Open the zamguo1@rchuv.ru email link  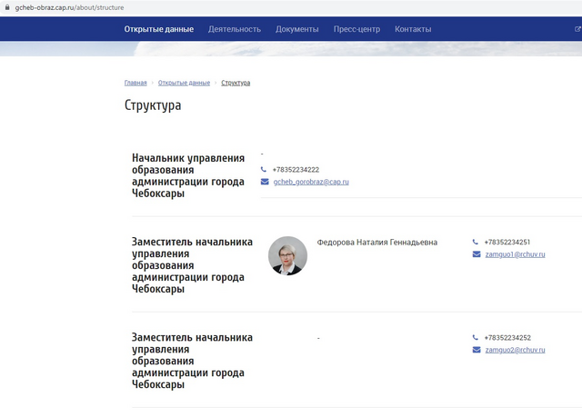point(515,254)
